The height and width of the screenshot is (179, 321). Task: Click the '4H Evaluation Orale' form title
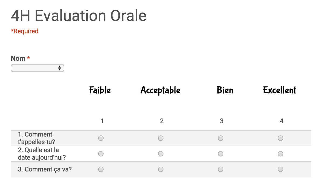tap(78, 16)
